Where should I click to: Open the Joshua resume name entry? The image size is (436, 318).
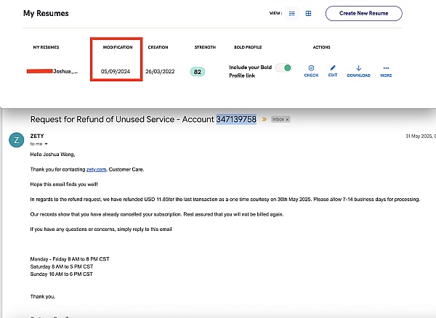64,72
